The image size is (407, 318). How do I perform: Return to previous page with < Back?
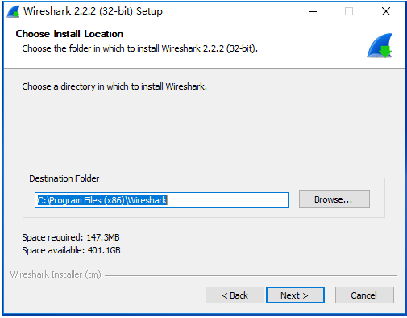(x=235, y=295)
